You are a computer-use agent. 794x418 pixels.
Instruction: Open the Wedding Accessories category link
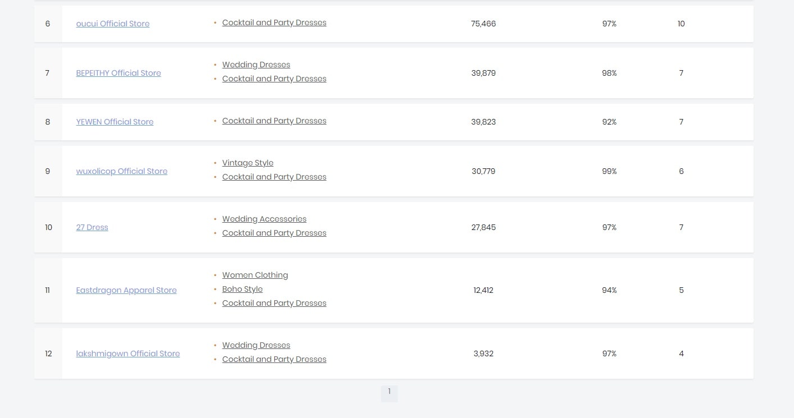(264, 219)
